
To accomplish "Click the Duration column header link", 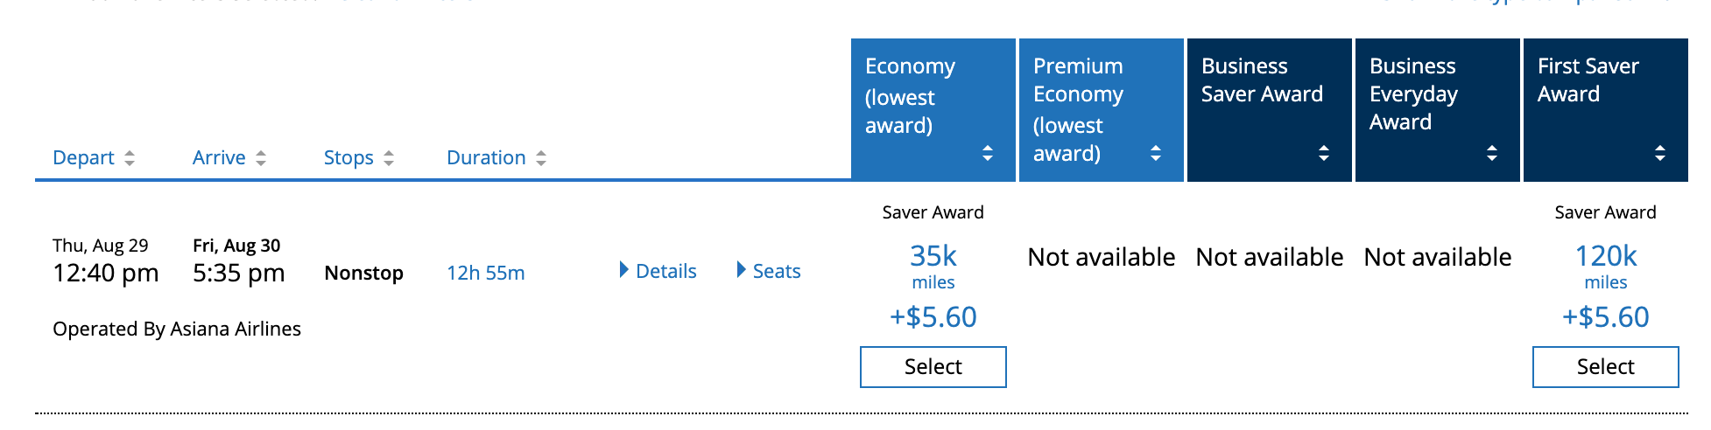I will click(486, 158).
